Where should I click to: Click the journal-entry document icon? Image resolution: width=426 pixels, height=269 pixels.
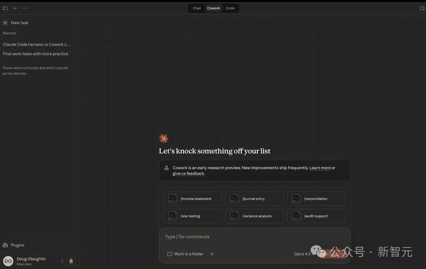pos(234,199)
